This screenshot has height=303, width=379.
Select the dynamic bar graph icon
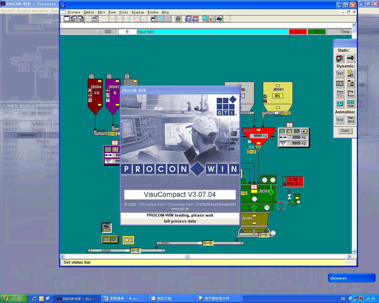pyautogui.click(x=351, y=83)
